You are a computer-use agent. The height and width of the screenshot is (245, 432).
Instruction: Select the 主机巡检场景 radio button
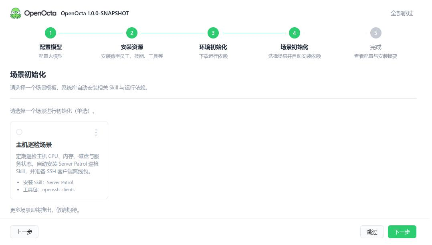point(19,132)
